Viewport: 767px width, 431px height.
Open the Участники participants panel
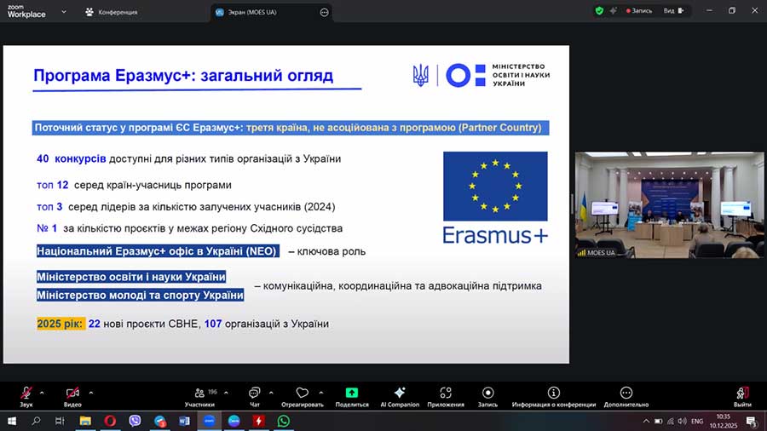pyautogui.click(x=199, y=396)
